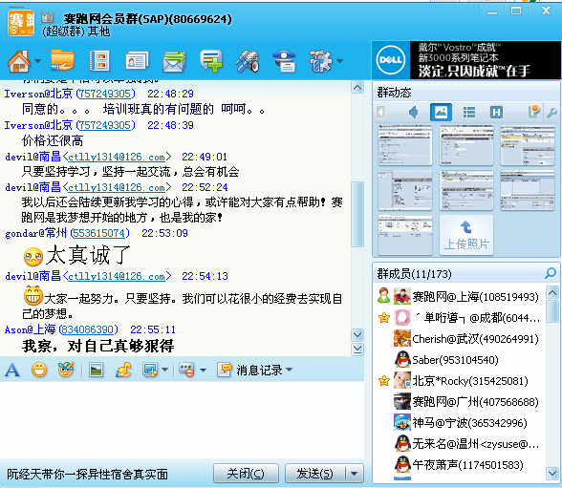This screenshot has height=488, width=562.
Task: Click the 关闭(C) button
Action: (x=246, y=474)
